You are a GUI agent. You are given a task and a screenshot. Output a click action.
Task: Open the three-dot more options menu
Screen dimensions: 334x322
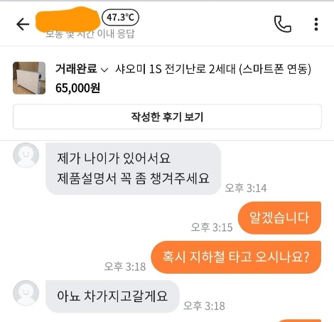pyautogui.click(x=316, y=24)
